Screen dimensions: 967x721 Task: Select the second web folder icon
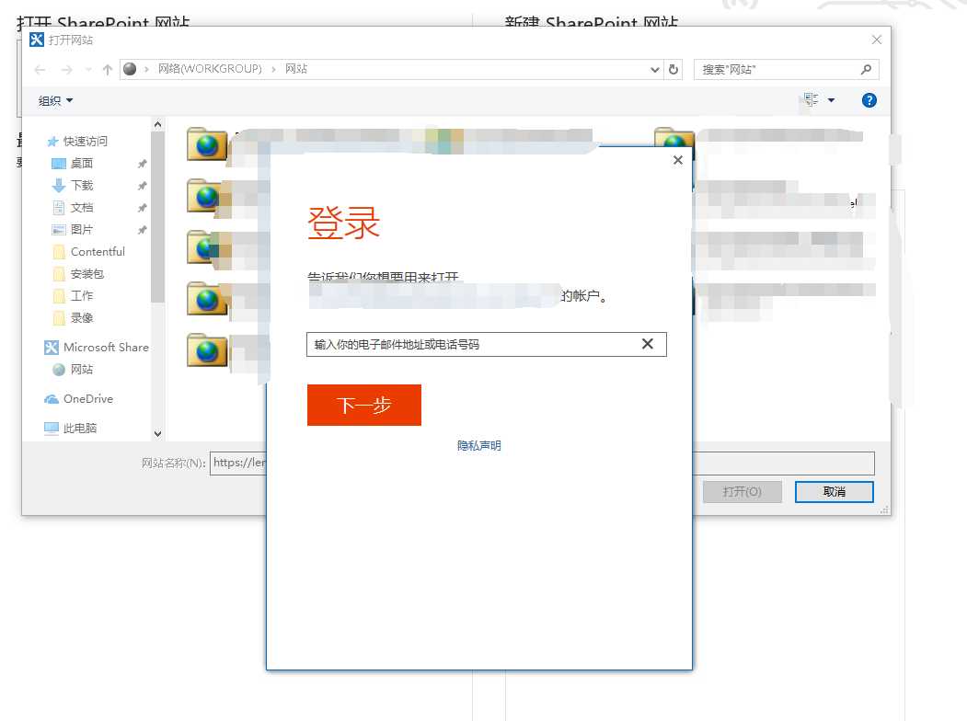207,195
